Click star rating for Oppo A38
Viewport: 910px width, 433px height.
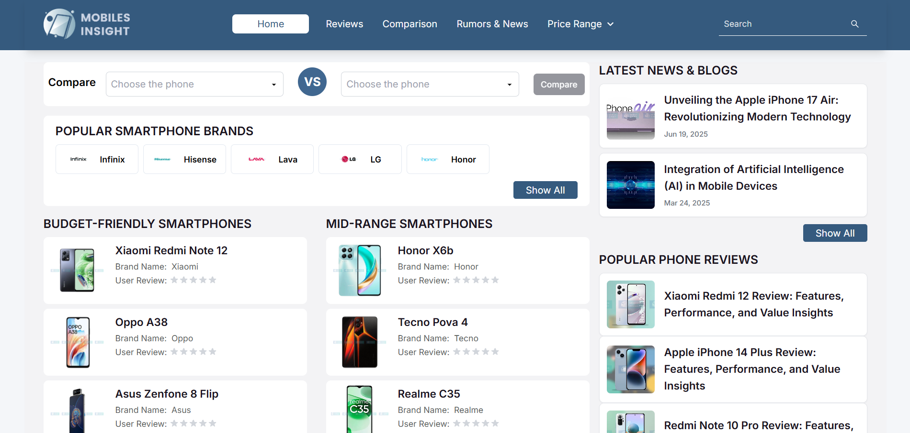pyautogui.click(x=193, y=352)
